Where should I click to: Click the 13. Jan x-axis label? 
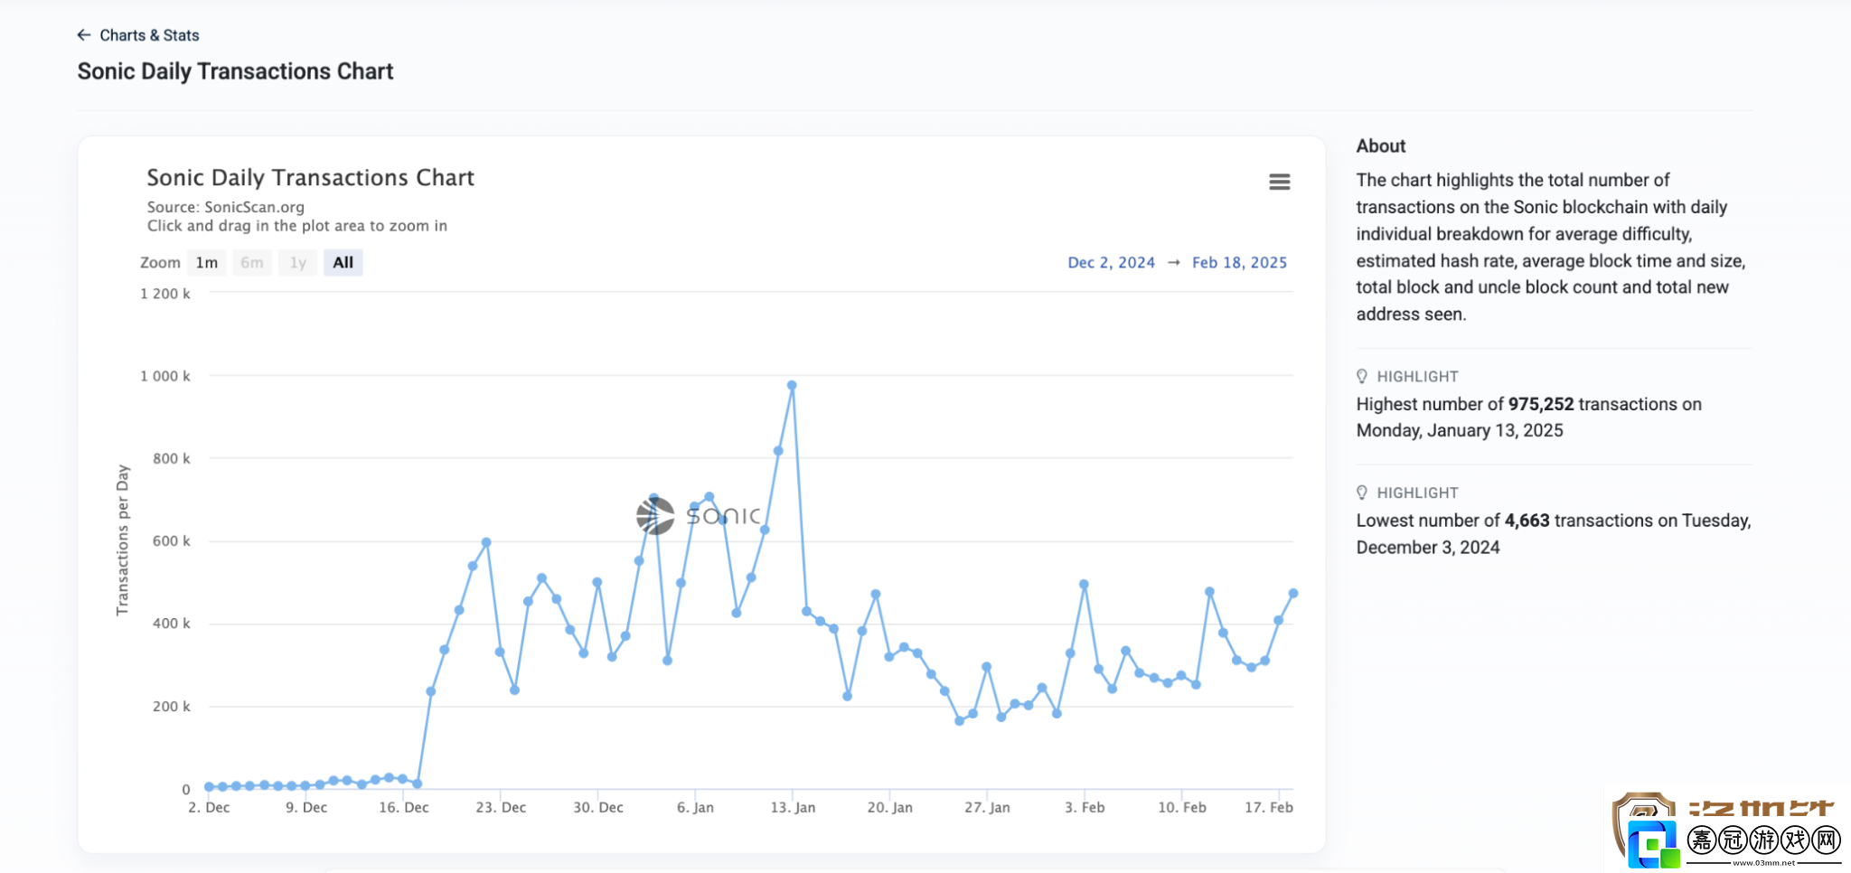[x=793, y=808]
